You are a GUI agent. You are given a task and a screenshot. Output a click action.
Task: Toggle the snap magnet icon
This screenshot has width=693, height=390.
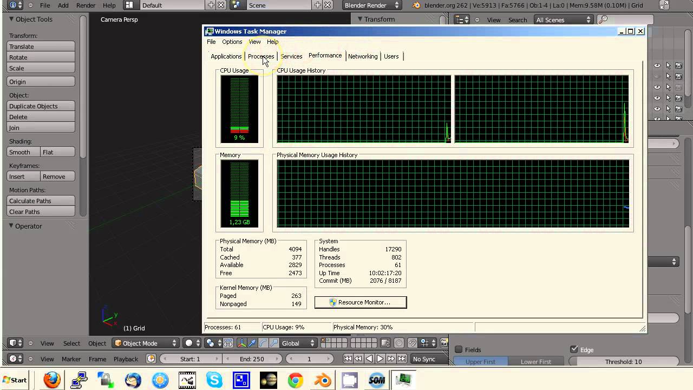coord(413,343)
